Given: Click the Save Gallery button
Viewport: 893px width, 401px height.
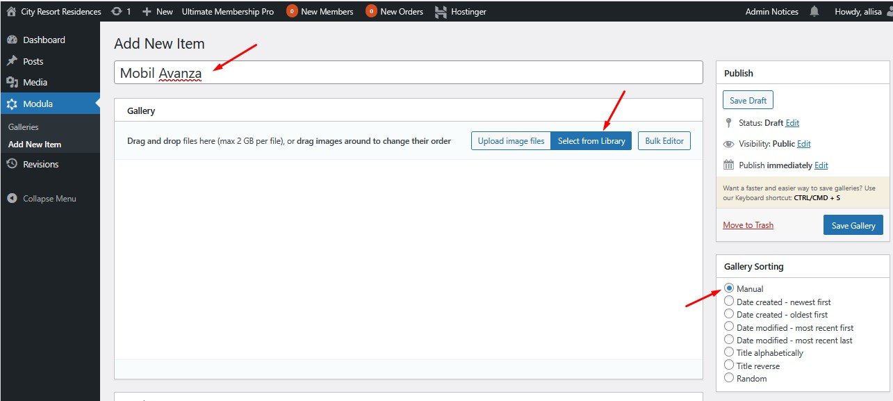Looking at the screenshot, I should (x=853, y=225).
